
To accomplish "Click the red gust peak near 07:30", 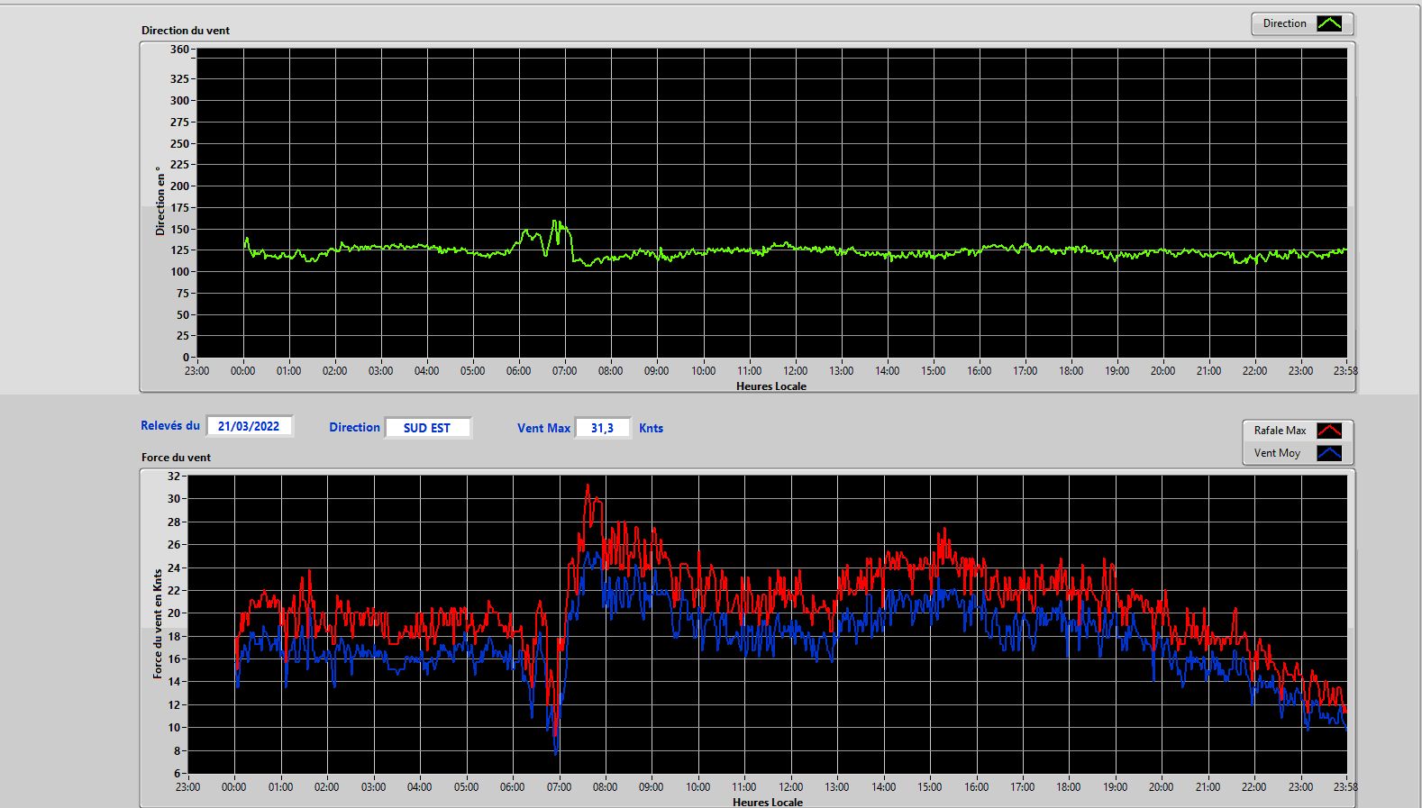I will [x=588, y=487].
